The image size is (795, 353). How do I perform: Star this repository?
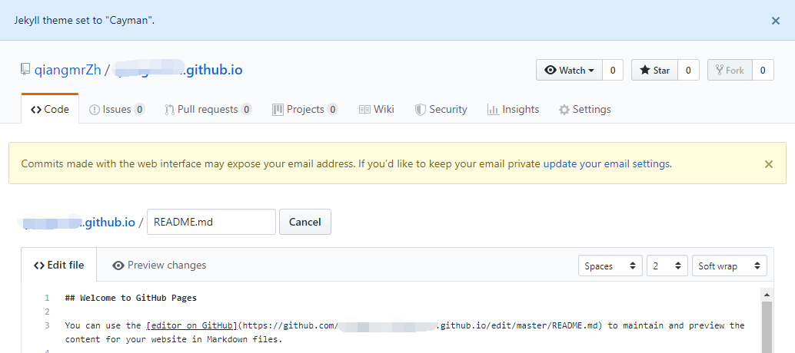coord(654,70)
